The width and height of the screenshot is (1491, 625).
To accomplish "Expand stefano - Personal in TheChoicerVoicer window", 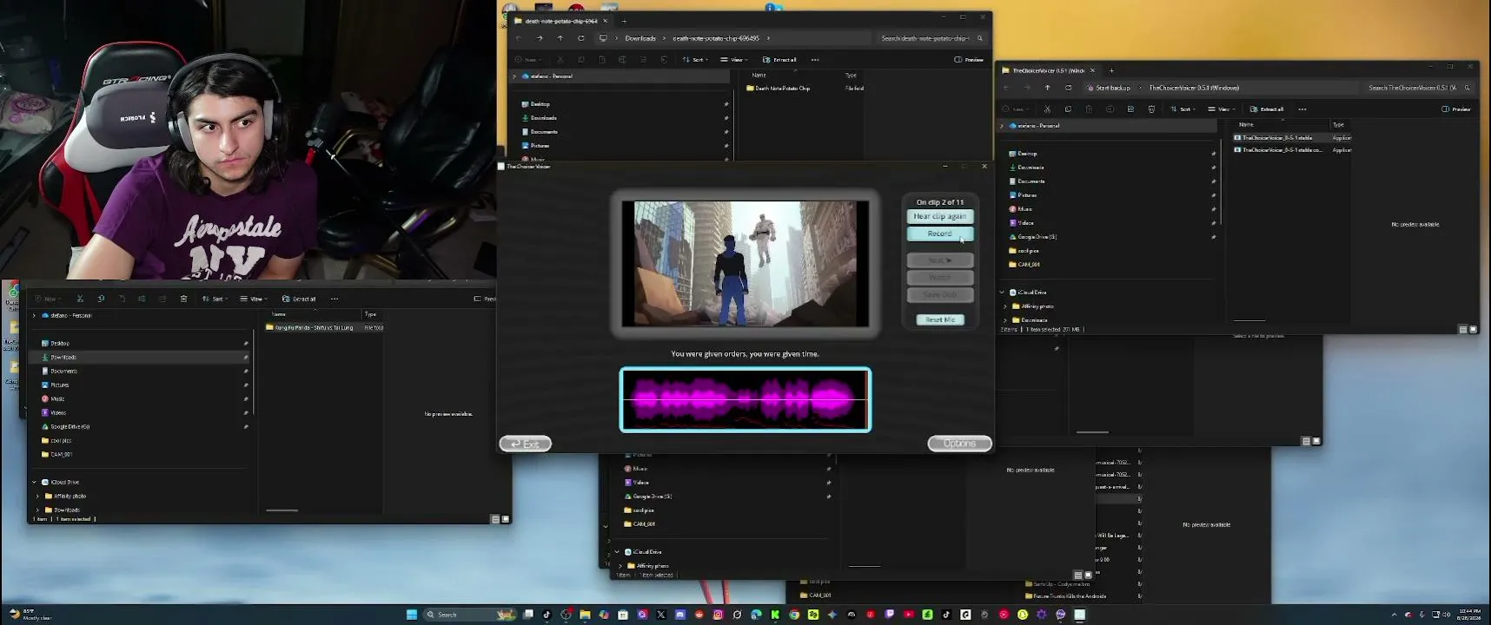I will (x=1002, y=126).
